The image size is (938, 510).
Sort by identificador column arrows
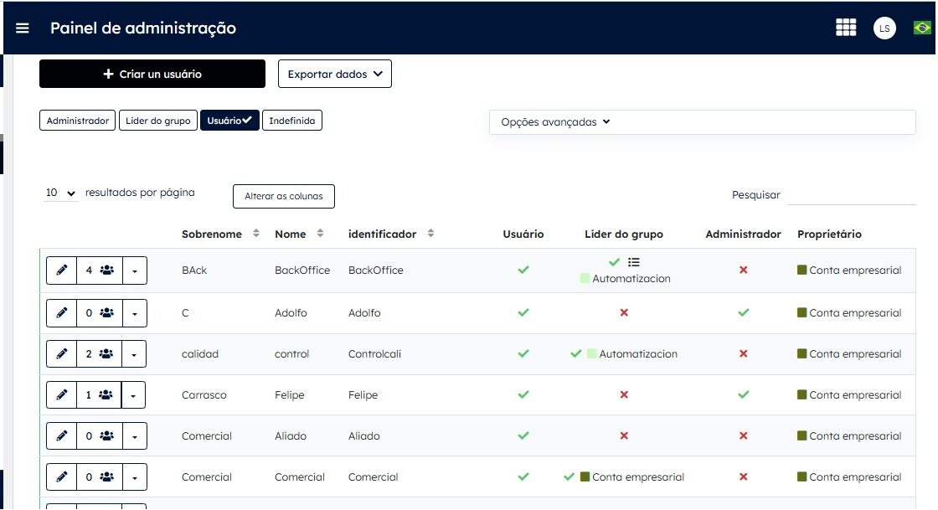pos(430,233)
